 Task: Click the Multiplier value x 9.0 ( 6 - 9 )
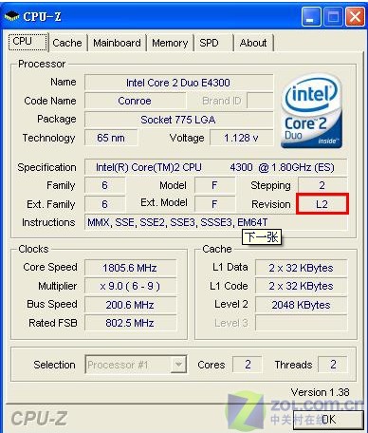[130, 286]
